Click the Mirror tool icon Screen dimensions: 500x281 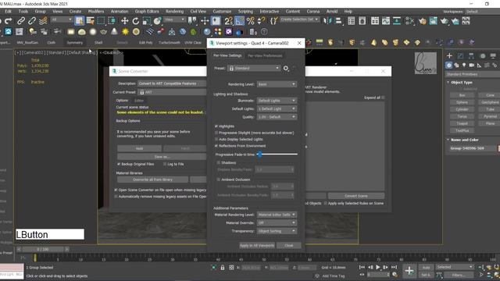pos(327,21)
